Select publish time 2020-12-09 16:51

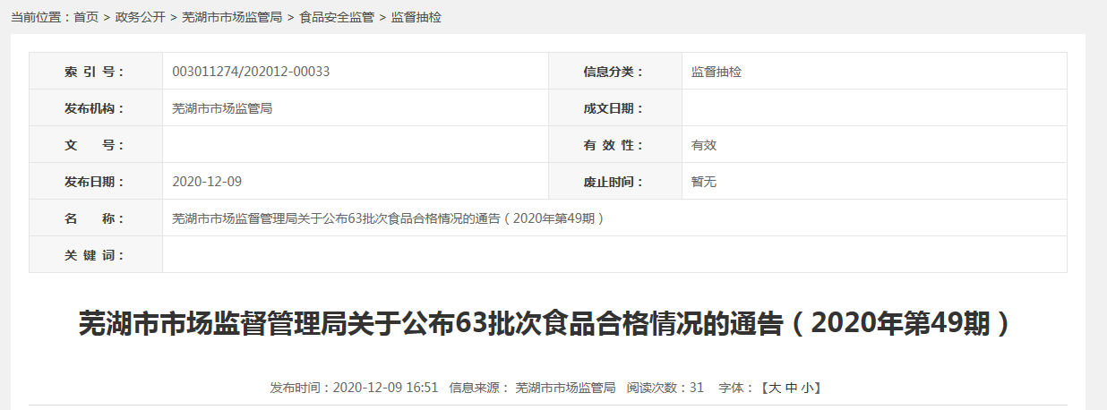click(385, 388)
